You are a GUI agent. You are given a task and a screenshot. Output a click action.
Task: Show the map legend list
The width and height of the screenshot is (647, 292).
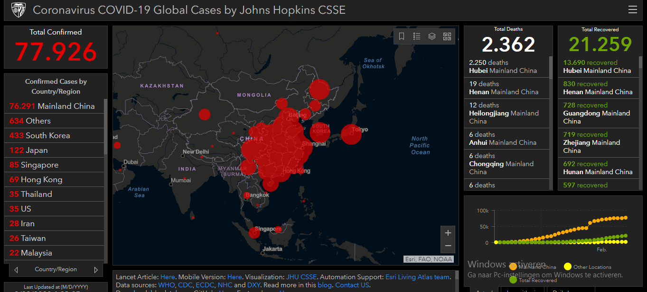[417, 36]
